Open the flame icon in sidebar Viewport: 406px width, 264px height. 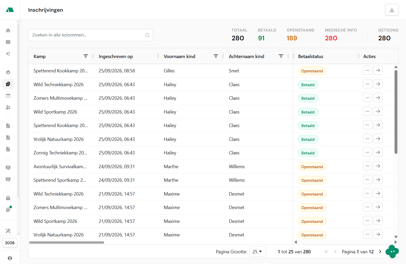click(x=8, y=72)
